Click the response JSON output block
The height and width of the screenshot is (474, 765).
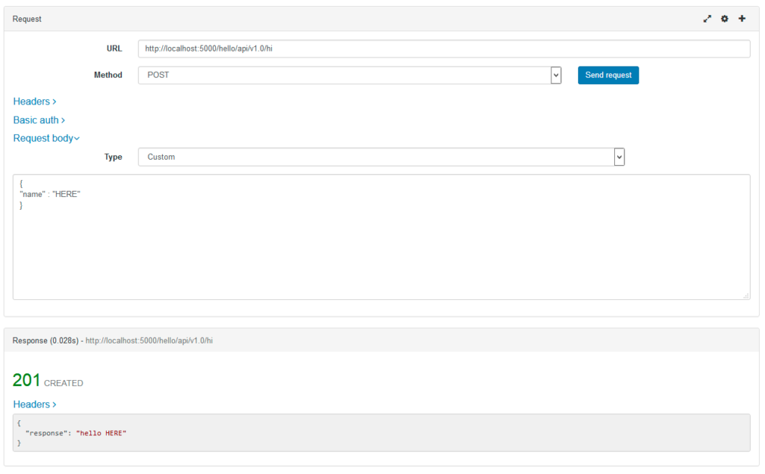pos(381,433)
